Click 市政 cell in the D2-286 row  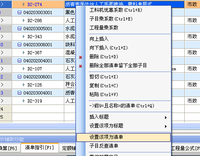click(192, 21)
